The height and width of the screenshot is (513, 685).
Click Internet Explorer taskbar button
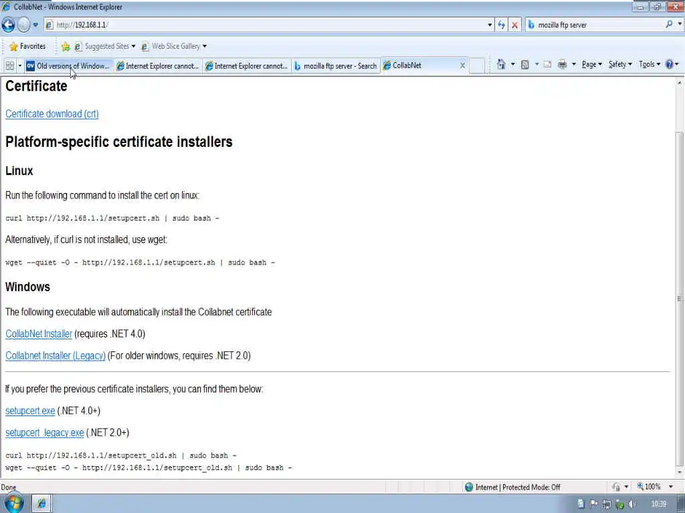coord(42,504)
